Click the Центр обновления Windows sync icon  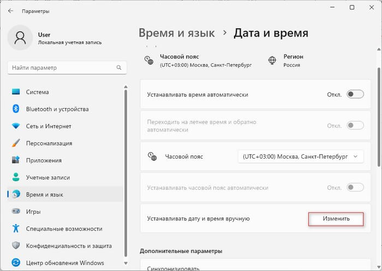coord(16,263)
